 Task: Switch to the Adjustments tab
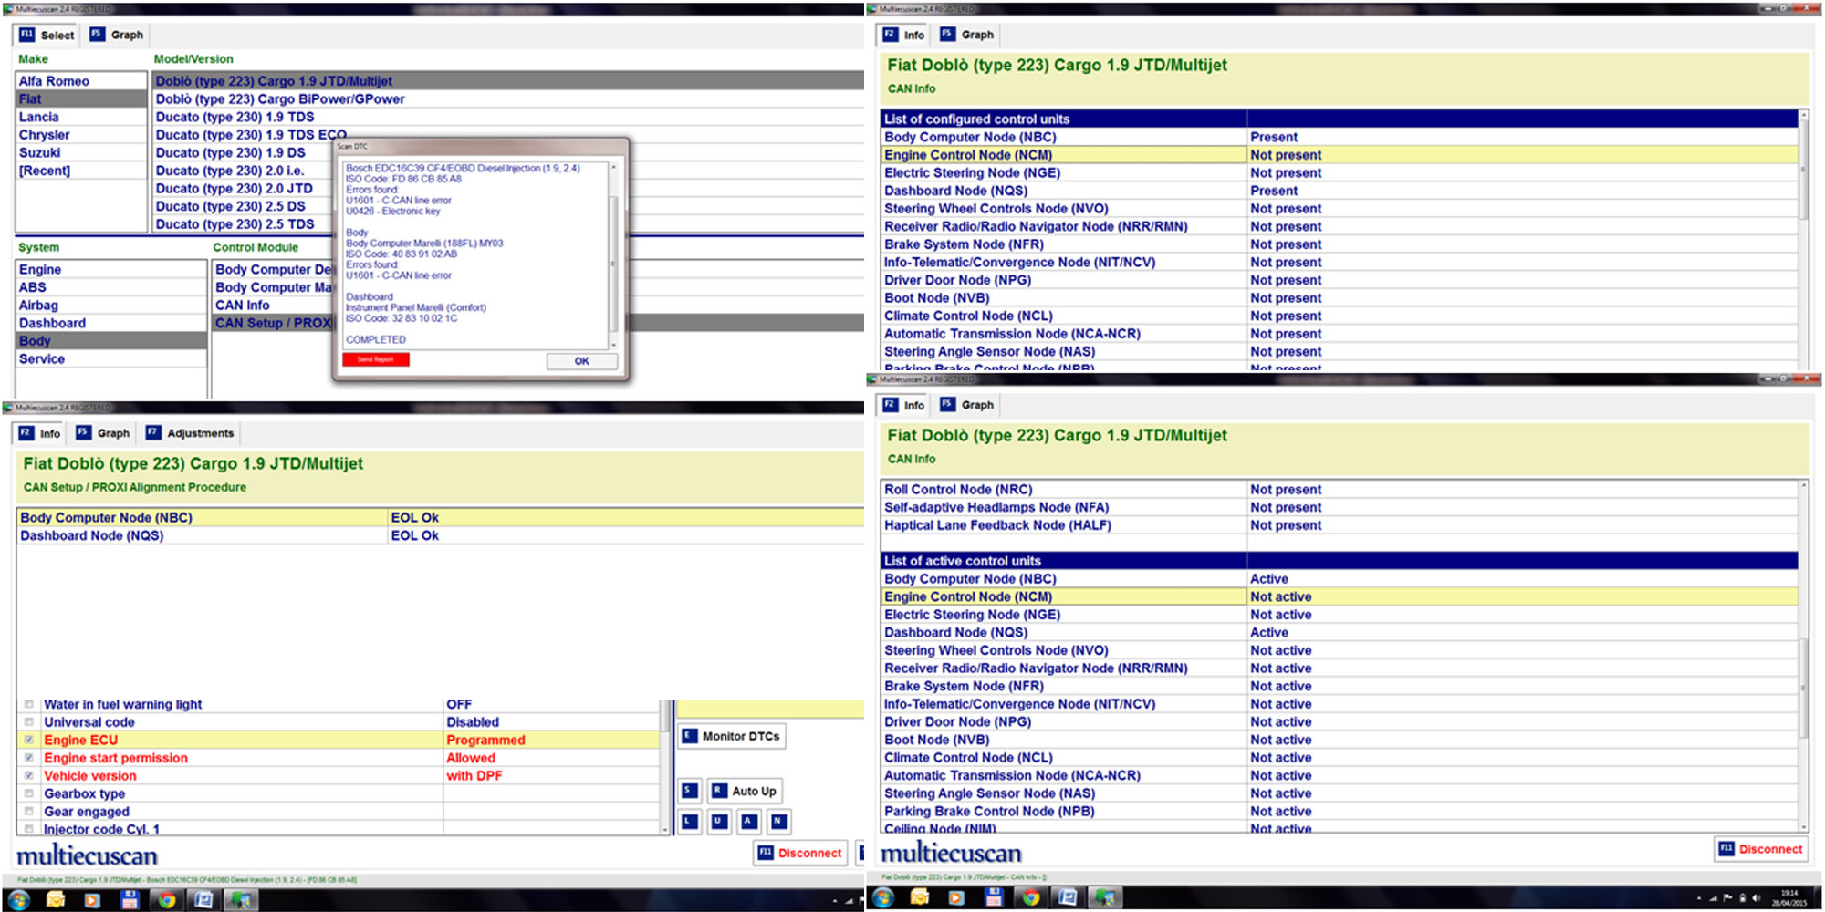(x=191, y=433)
